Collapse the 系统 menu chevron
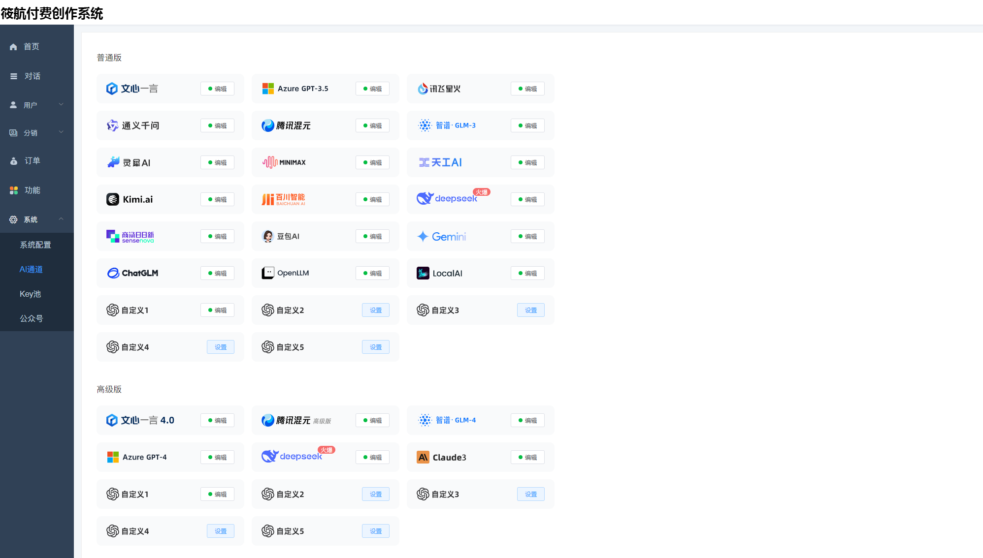Screen dimensions: 983x558 pyautogui.click(x=61, y=219)
